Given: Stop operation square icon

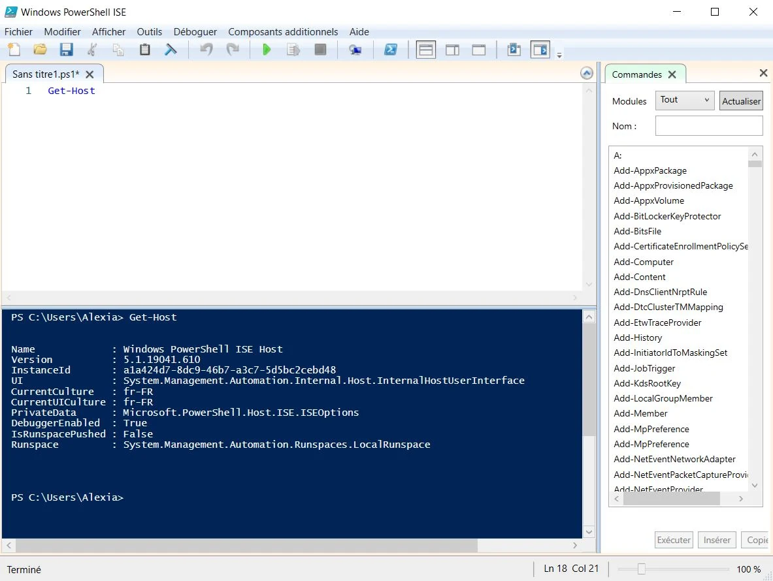Looking at the screenshot, I should coord(320,50).
